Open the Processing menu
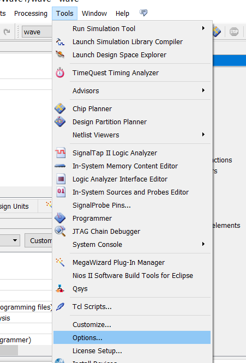The height and width of the screenshot is (363, 246). pos(31,14)
